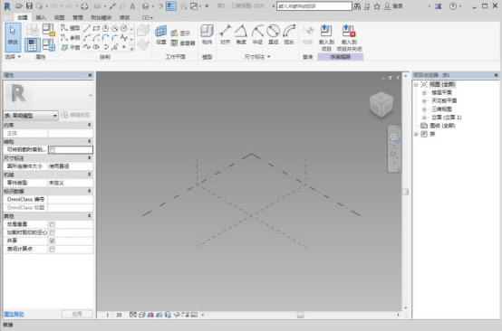502x331 pixels.
Task: Select the Ellipse draw tool in 绘制 gallery
Action: (x=96, y=47)
